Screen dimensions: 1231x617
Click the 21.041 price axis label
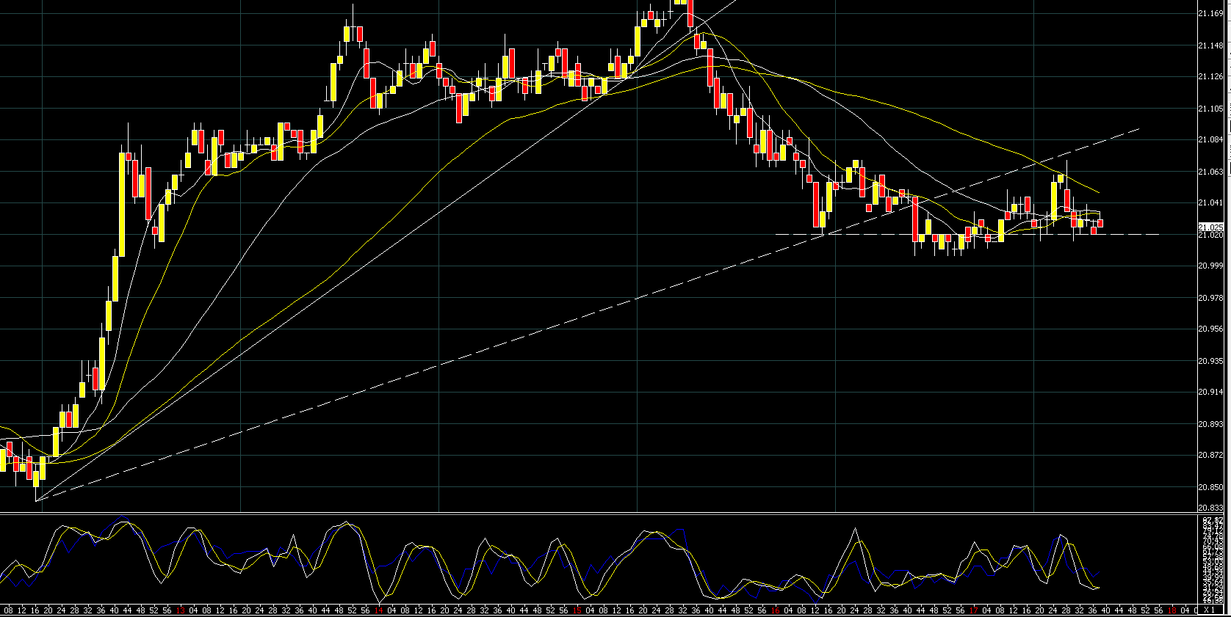click(x=1210, y=202)
